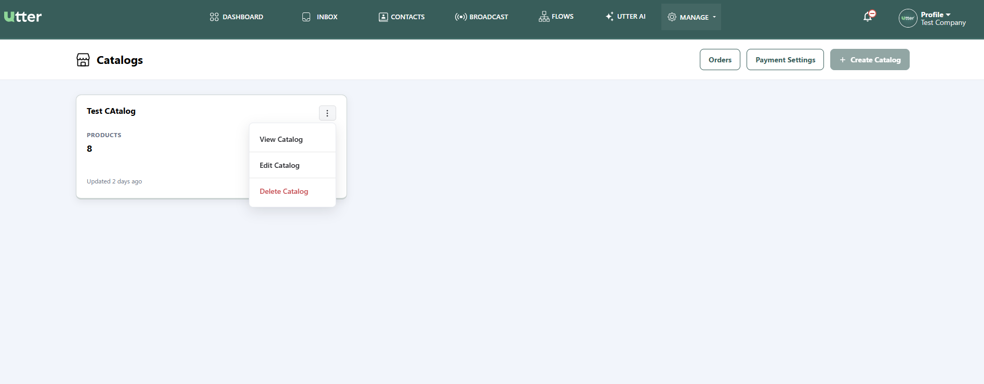Click the 'Test Company' text
The width and height of the screenshot is (984, 384).
tap(943, 23)
